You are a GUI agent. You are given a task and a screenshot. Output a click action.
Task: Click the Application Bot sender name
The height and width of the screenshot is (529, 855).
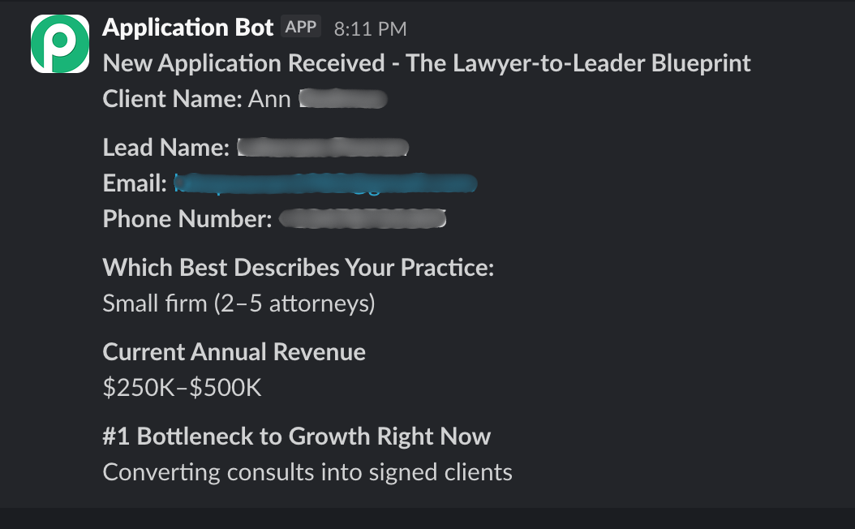pyautogui.click(x=187, y=28)
